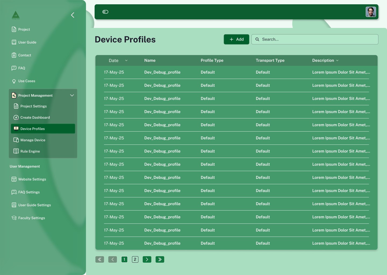Click the Website Settings window icon
This screenshot has width=387, height=275.
pos(14,179)
